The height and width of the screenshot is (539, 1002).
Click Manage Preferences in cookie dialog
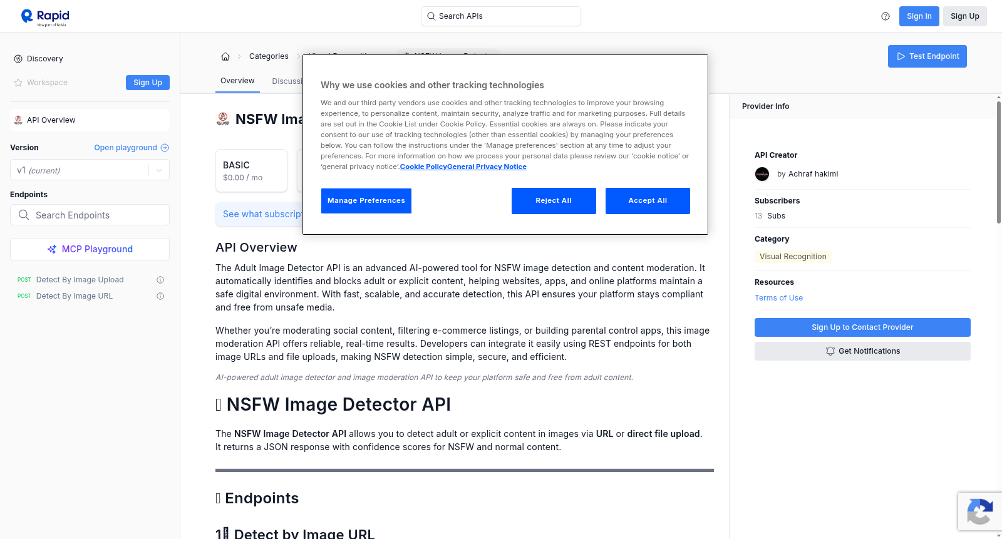366,201
